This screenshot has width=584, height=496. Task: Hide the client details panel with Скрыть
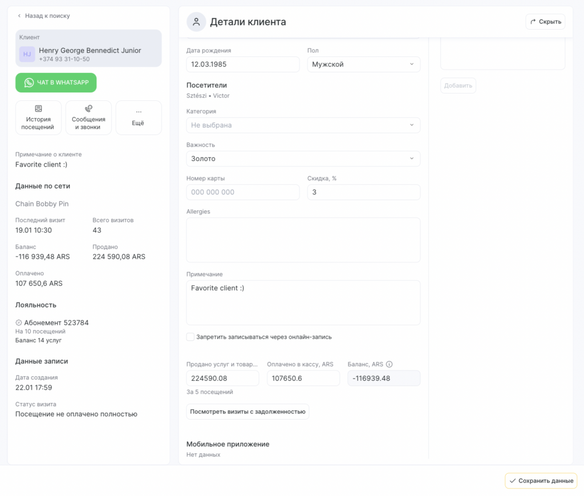(x=545, y=22)
